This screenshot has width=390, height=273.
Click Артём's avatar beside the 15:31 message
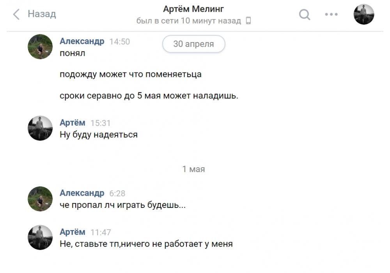40,128
